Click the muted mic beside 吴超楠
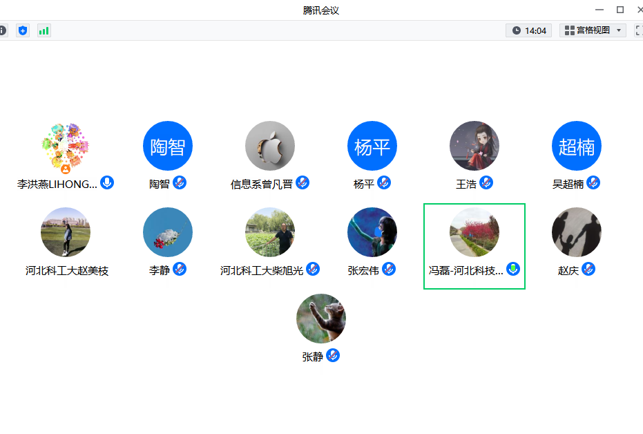Image resolution: width=643 pixels, height=434 pixels. pyautogui.click(x=593, y=182)
